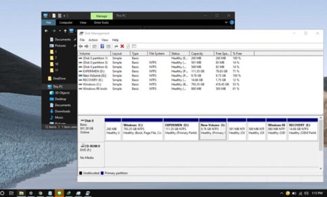Screen dimensions: 327x197
Task: Select the New Volume (G:) partition block
Action: click(x=213, y=129)
